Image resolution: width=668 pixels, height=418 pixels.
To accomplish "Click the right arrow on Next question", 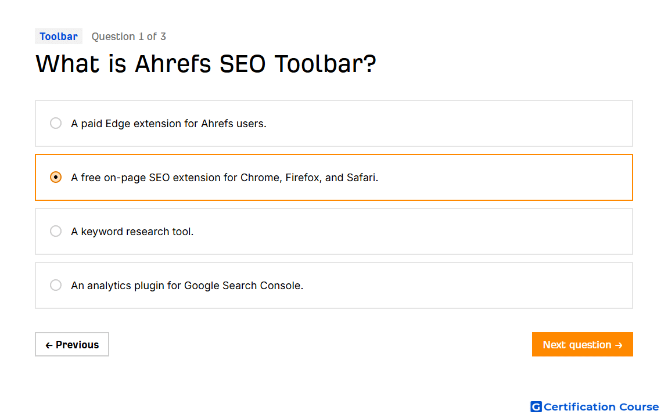I will [619, 345].
